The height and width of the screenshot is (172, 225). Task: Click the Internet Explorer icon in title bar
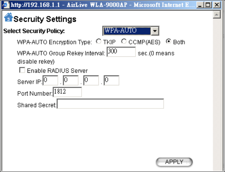[x=5, y=5]
